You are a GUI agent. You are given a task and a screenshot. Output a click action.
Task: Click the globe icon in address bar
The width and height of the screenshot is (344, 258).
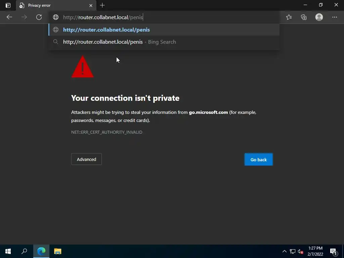pos(56,17)
